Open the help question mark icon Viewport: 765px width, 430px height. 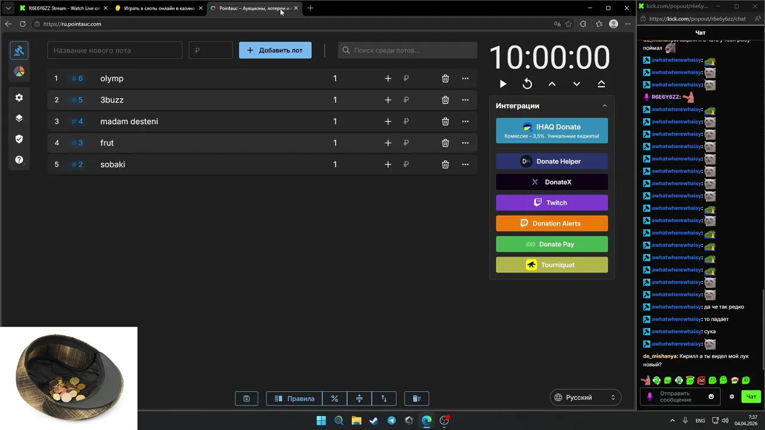click(x=19, y=159)
